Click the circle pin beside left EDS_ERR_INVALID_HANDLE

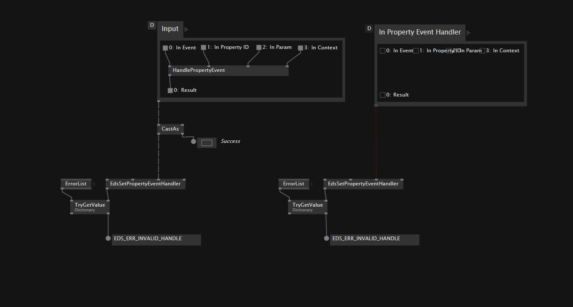click(108, 238)
